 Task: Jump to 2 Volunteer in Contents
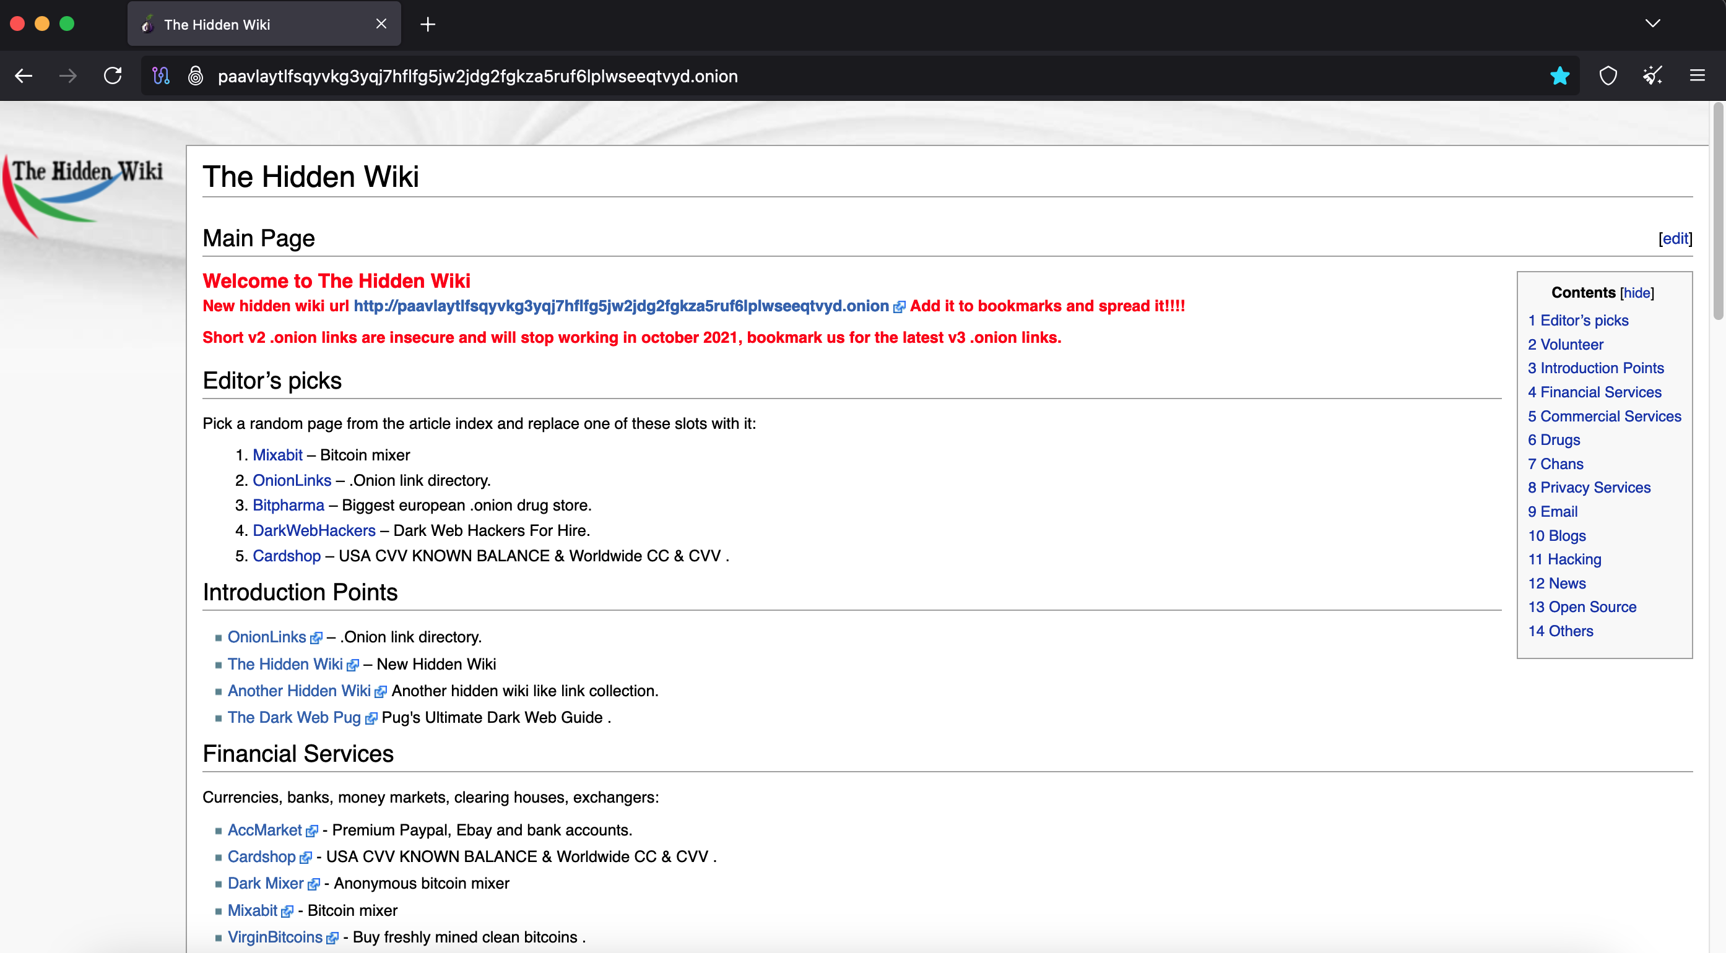[1565, 344]
